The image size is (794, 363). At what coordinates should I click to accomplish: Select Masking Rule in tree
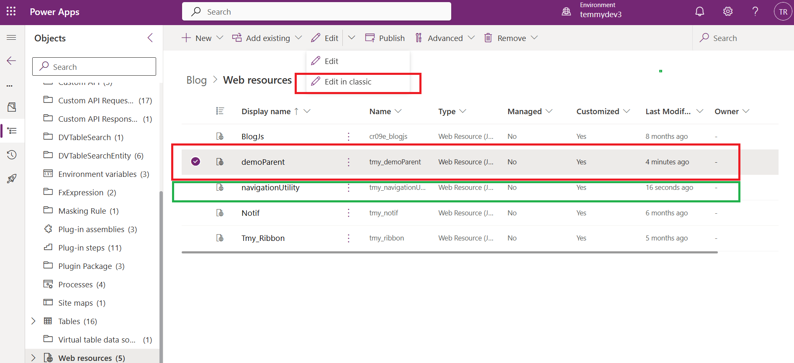[81, 211]
